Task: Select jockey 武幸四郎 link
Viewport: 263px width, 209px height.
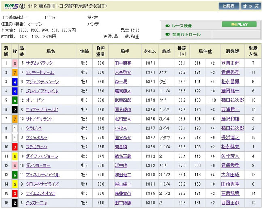Action: pyautogui.click(x=123, y=100)
